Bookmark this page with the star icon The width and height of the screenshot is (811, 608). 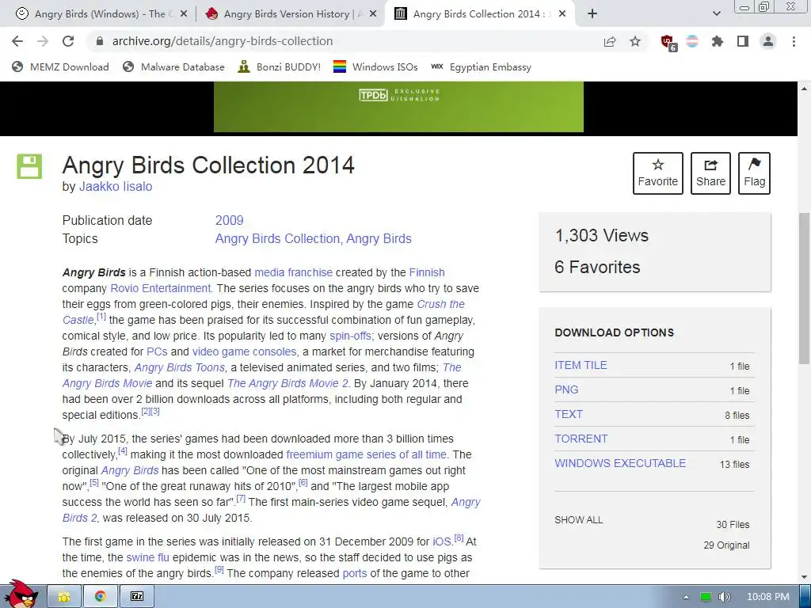pyautogui.click(x=635, y=41)
